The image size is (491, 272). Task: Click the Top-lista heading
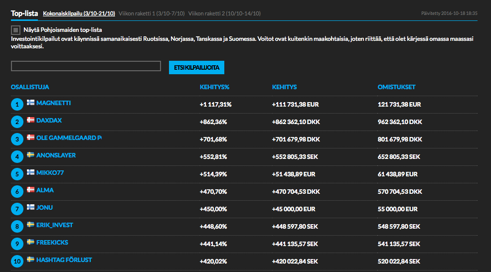(24, 13)
